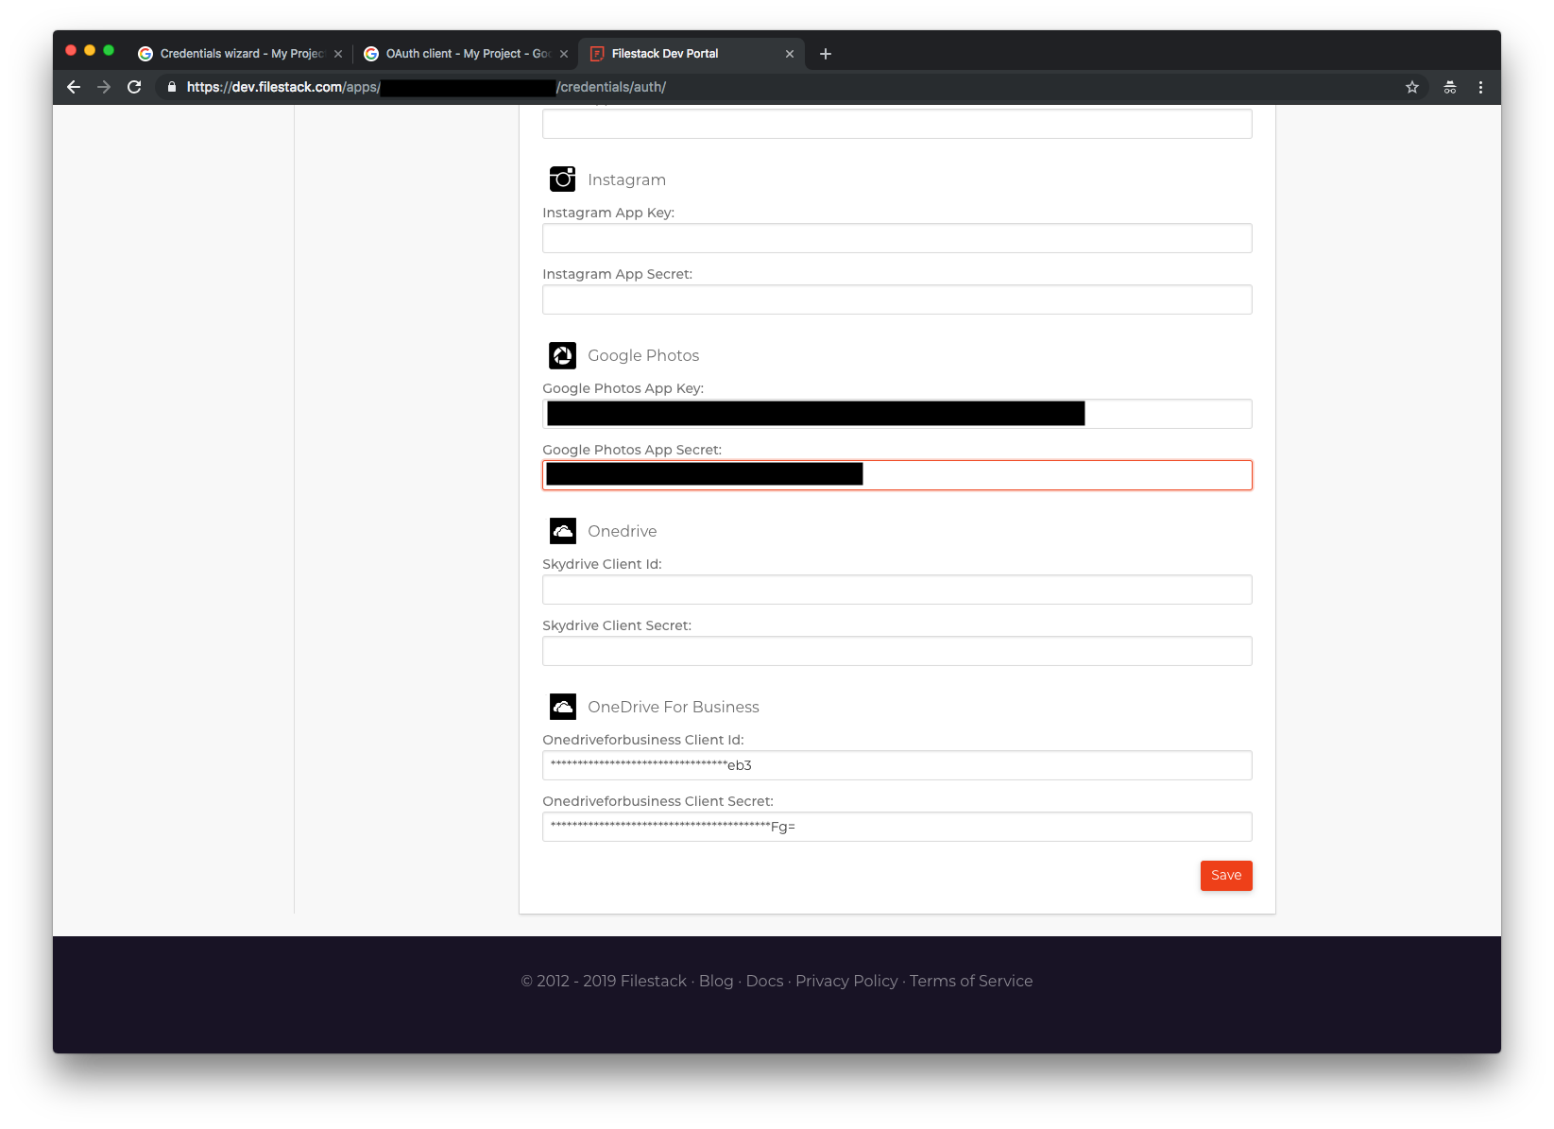Click the Save button

1226,875
